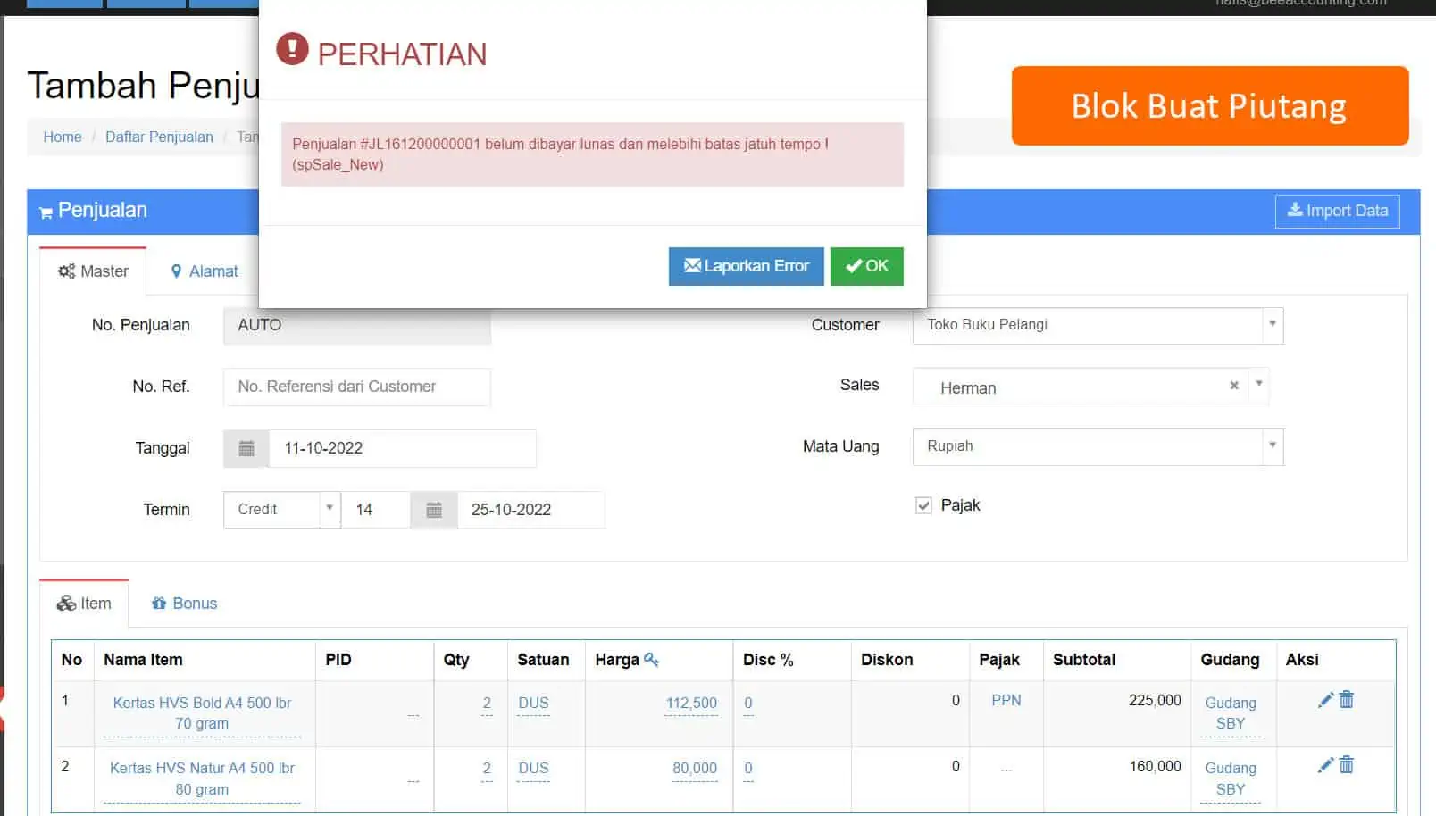Click the price 80,000
1436x816 pixels.
pyautogui.click(x=695, y=769)
